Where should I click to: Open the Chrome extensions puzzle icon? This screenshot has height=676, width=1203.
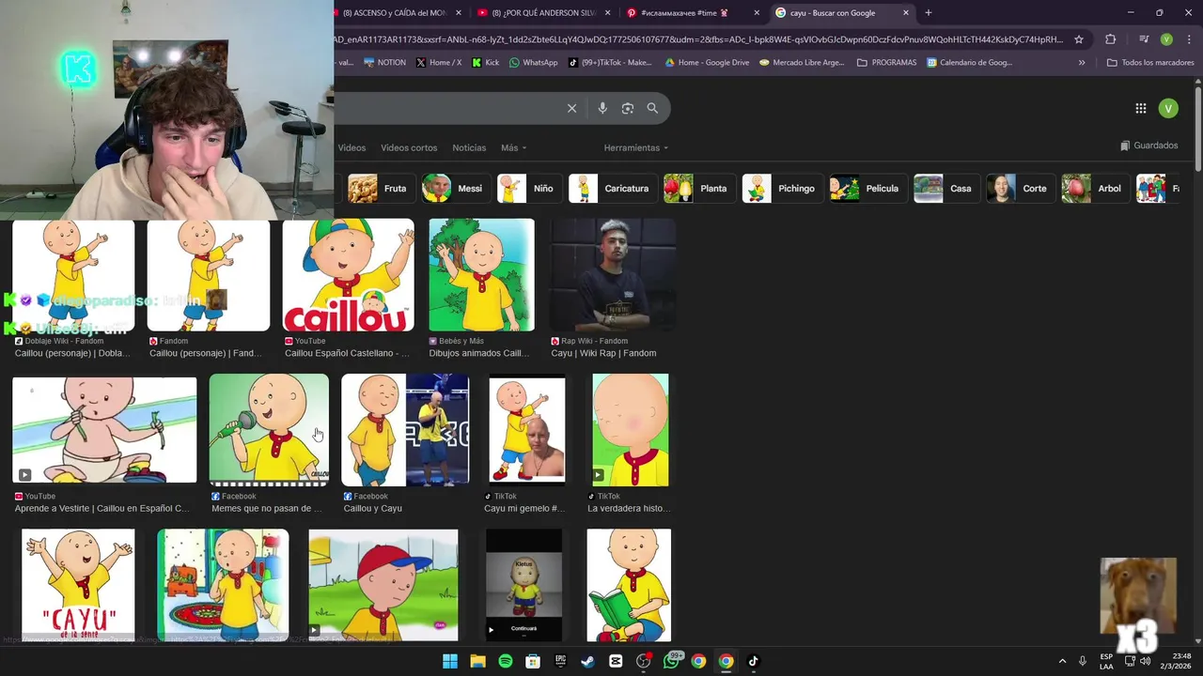1111,39
